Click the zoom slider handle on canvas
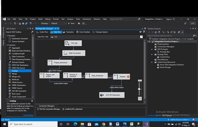 pyautogui.click(x=139, y=89)
